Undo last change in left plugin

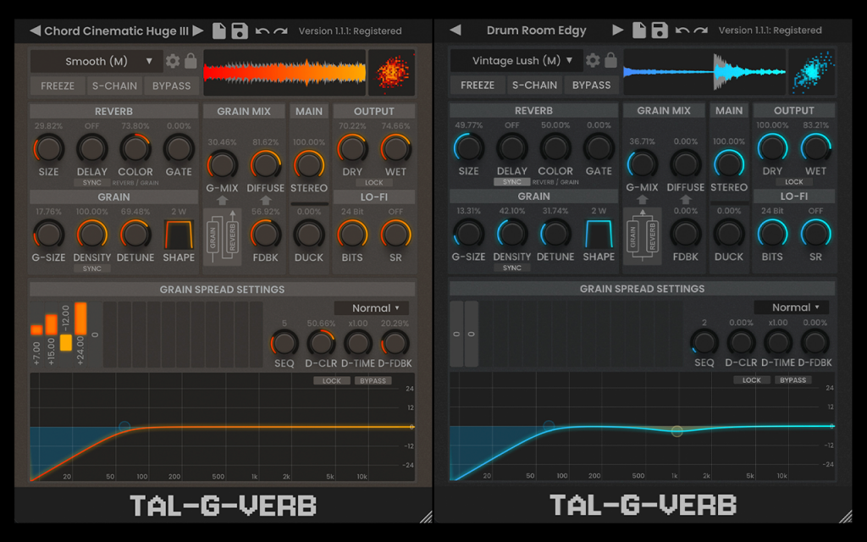(262, 31)
